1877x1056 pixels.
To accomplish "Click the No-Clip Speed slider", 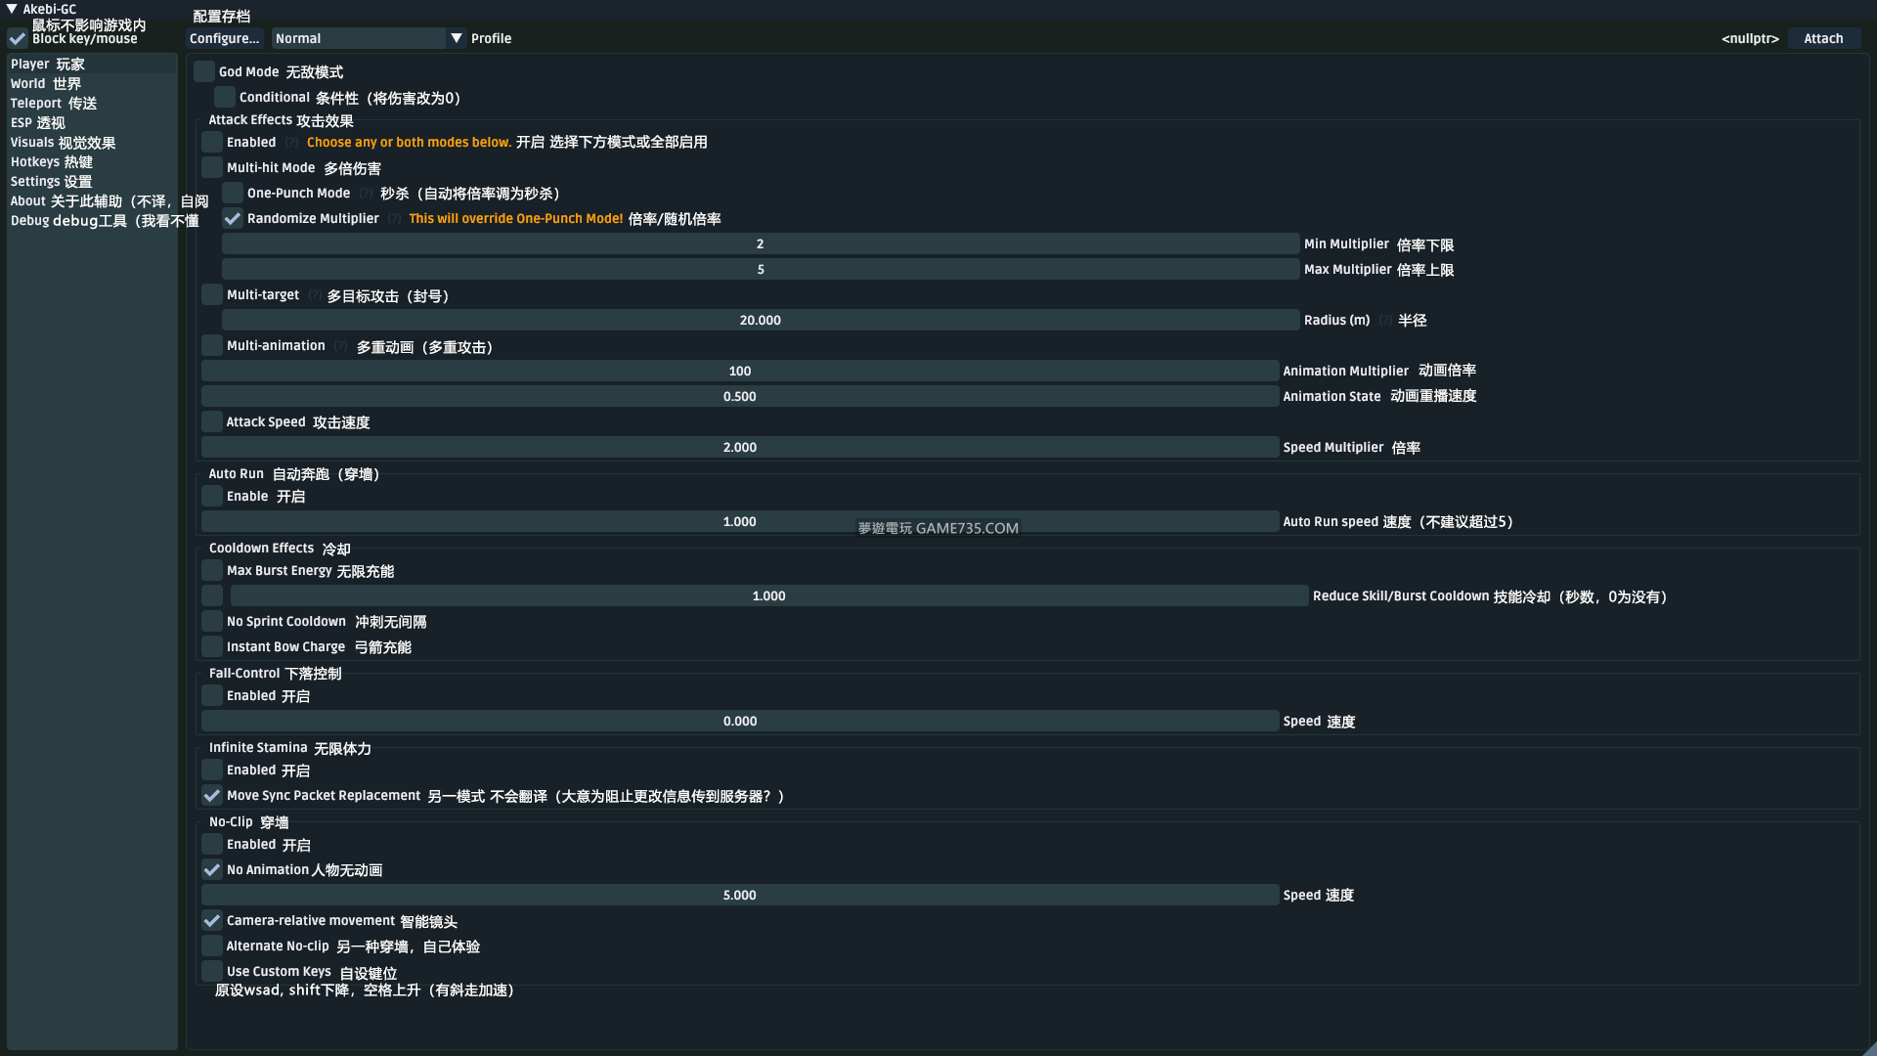I will click(739, 895).
